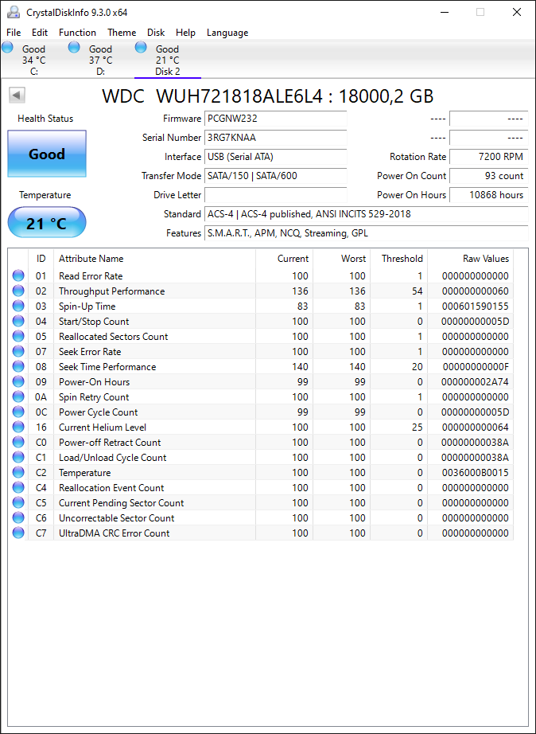Click the blue status orb for C: drive

(x=7, y=47)
